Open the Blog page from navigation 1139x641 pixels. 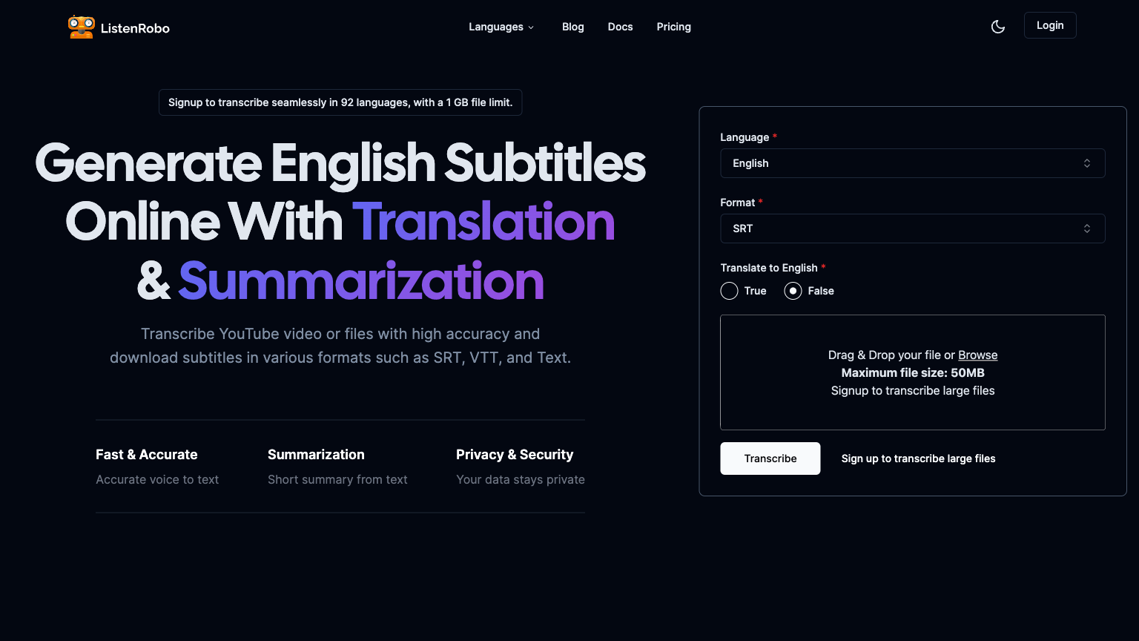coord(572,27)
